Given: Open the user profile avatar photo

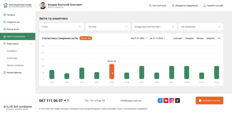Looking at the screenshot, I should pyautogui.click(x=43, y=6).
